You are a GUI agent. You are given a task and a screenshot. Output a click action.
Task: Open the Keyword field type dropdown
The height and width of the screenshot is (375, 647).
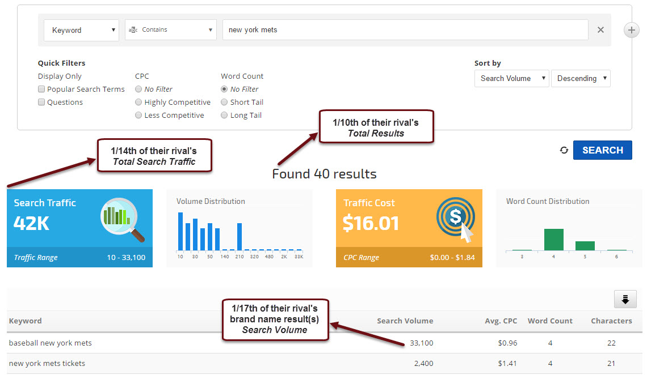[81, 30]
